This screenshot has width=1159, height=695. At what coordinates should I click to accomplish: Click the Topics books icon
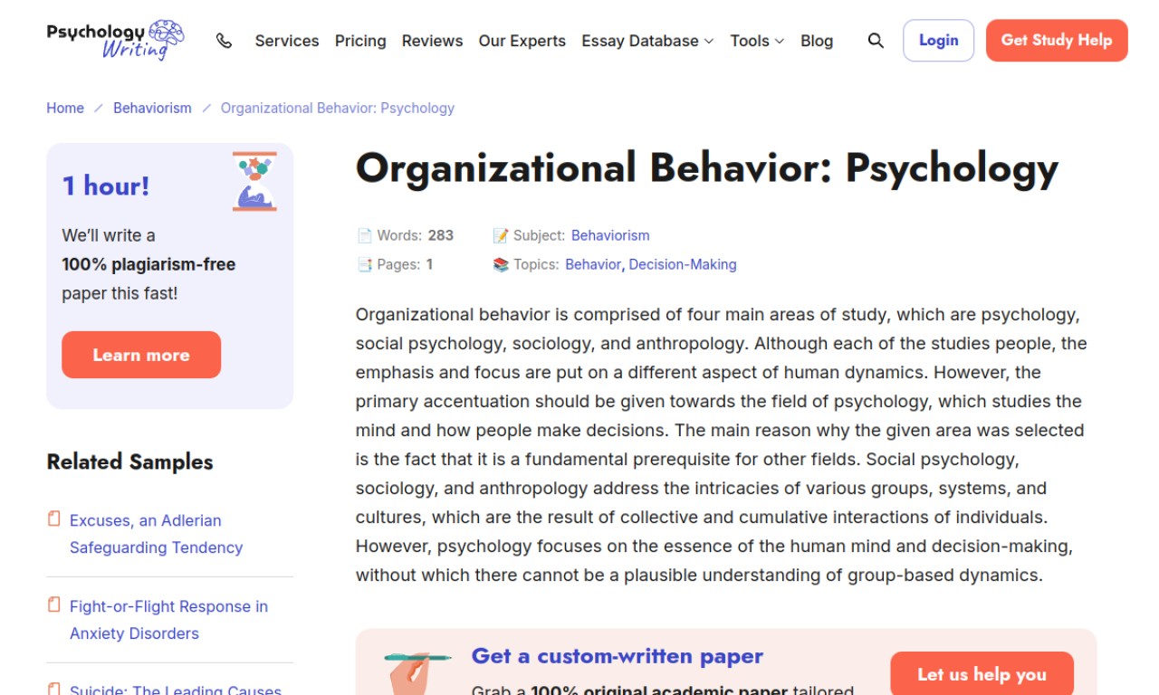(500, 264)
